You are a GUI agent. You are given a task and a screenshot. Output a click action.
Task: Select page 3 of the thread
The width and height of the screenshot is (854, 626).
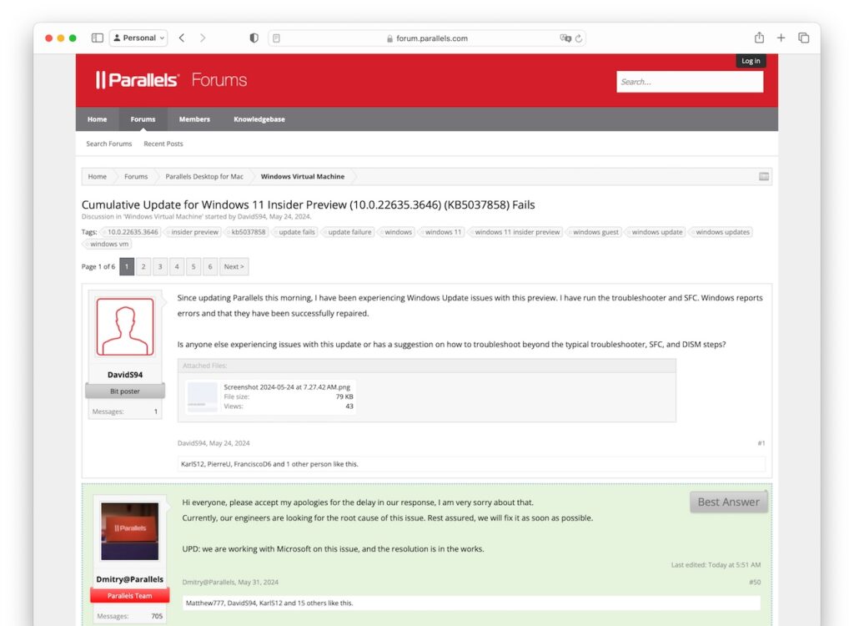pyautogui.click(x=160, y=266)
